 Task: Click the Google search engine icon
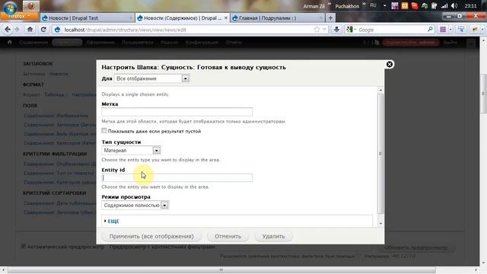coord(350,30)
